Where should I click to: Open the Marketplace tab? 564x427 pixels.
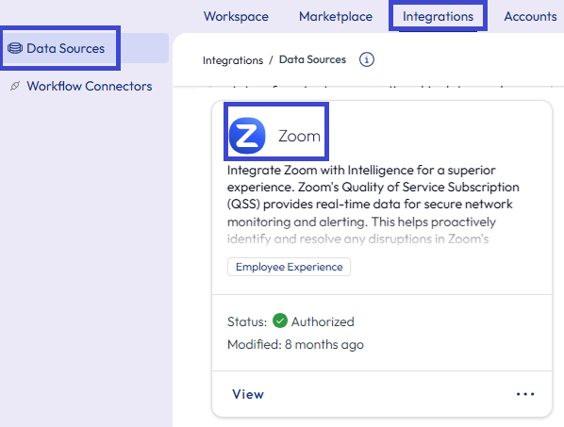click(336, 17)
